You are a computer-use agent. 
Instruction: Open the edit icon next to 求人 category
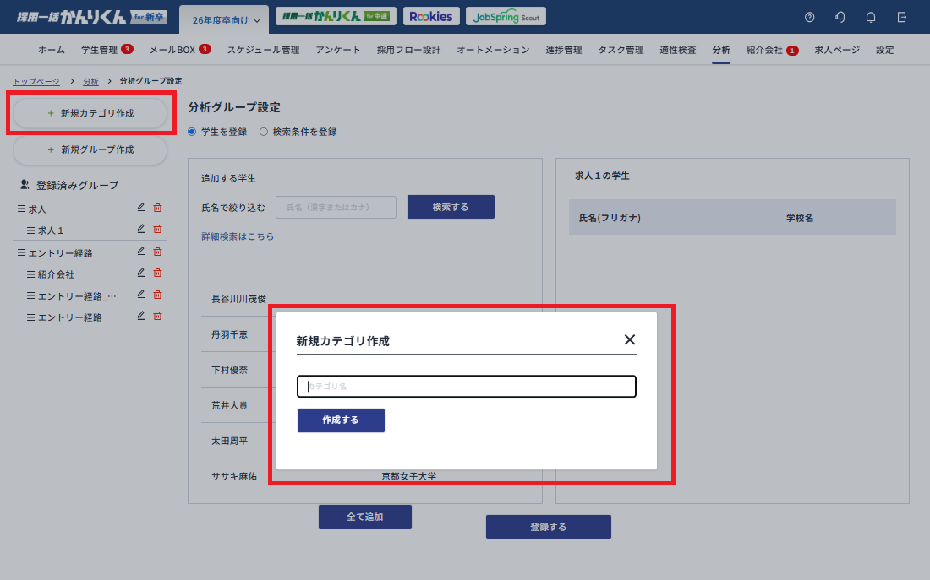(140, 208)
